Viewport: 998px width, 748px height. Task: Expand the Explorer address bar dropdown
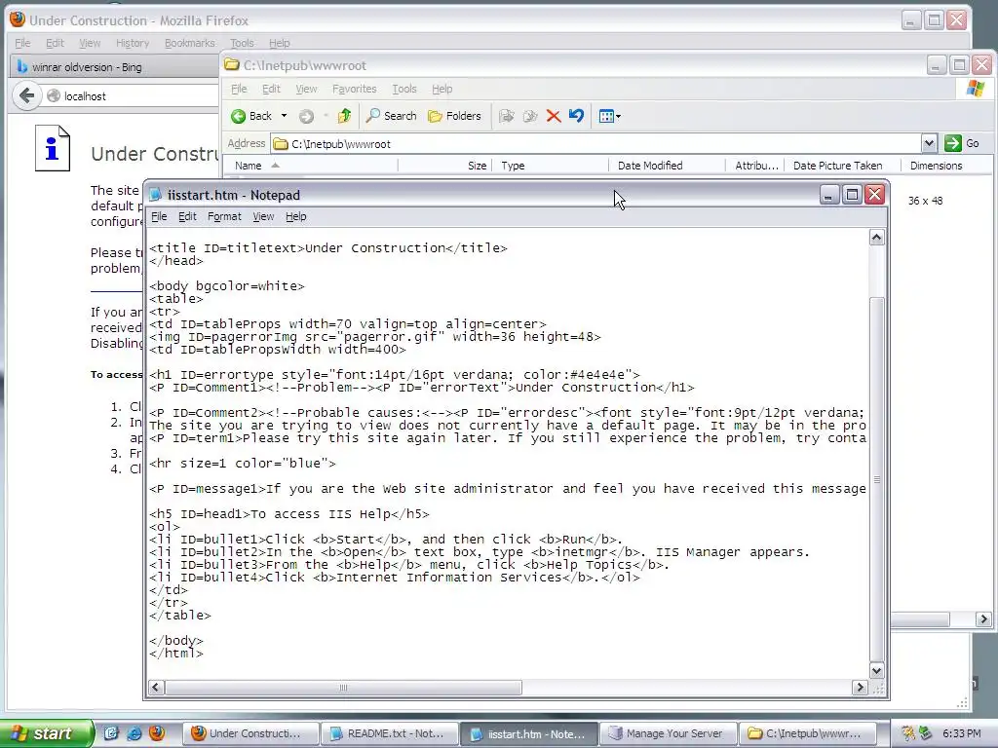(x=929, y=143)
